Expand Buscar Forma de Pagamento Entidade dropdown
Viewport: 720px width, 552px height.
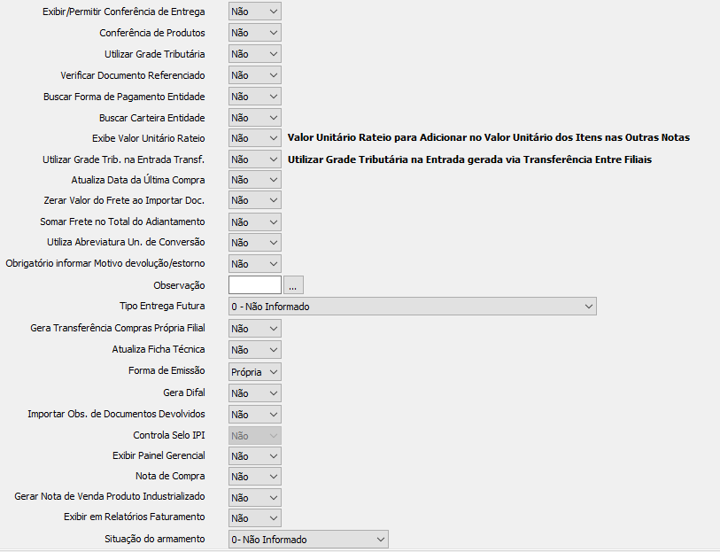pyautogui.click(x=255, y=97)
